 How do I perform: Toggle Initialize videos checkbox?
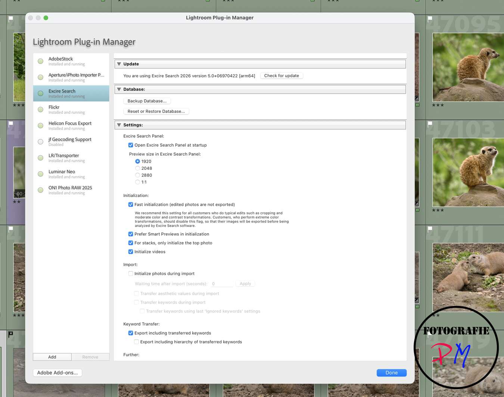point(131,252)
